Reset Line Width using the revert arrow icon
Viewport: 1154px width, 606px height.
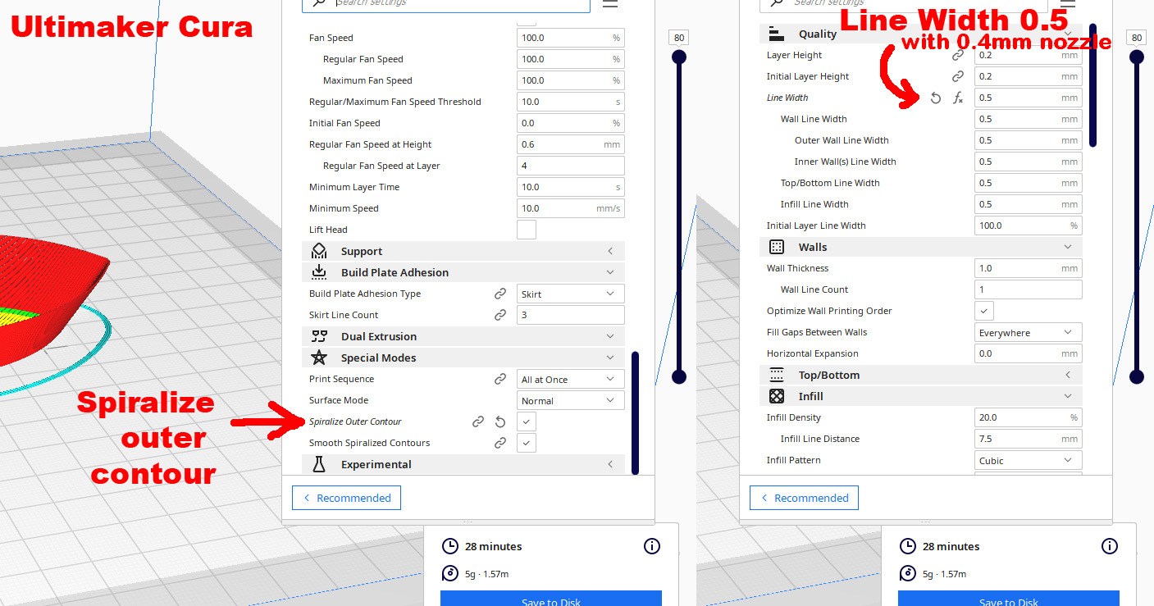(x=936, y=98)
